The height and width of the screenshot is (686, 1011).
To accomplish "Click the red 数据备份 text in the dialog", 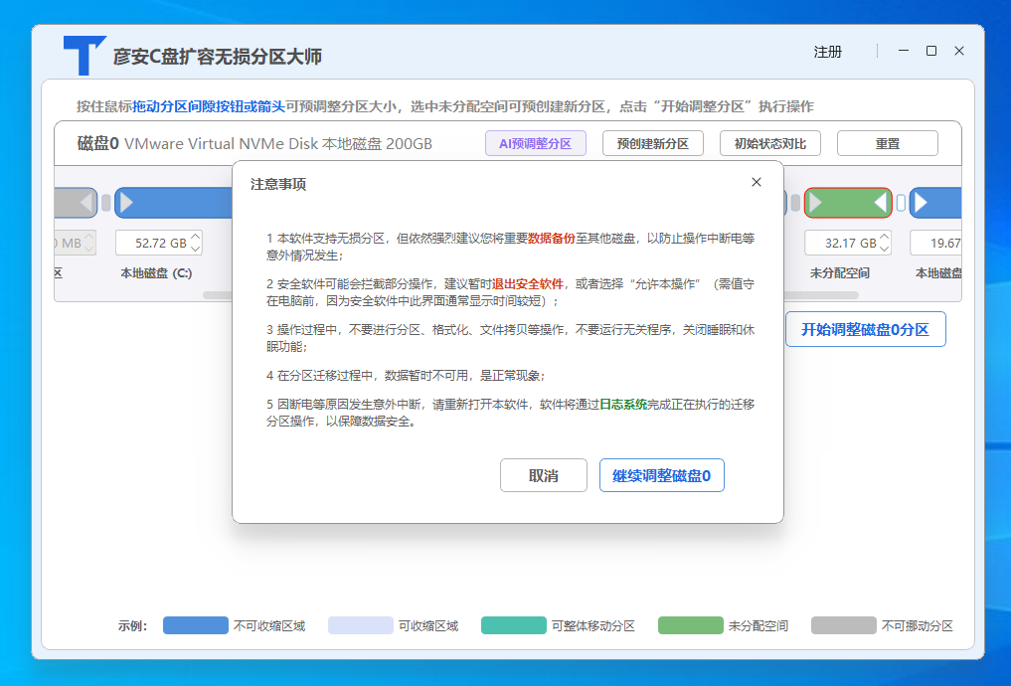I will (552, 239).
